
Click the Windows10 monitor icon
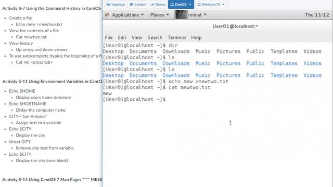(199, 5)
